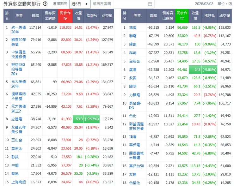Open stock link 華邦電

[134, 145]
